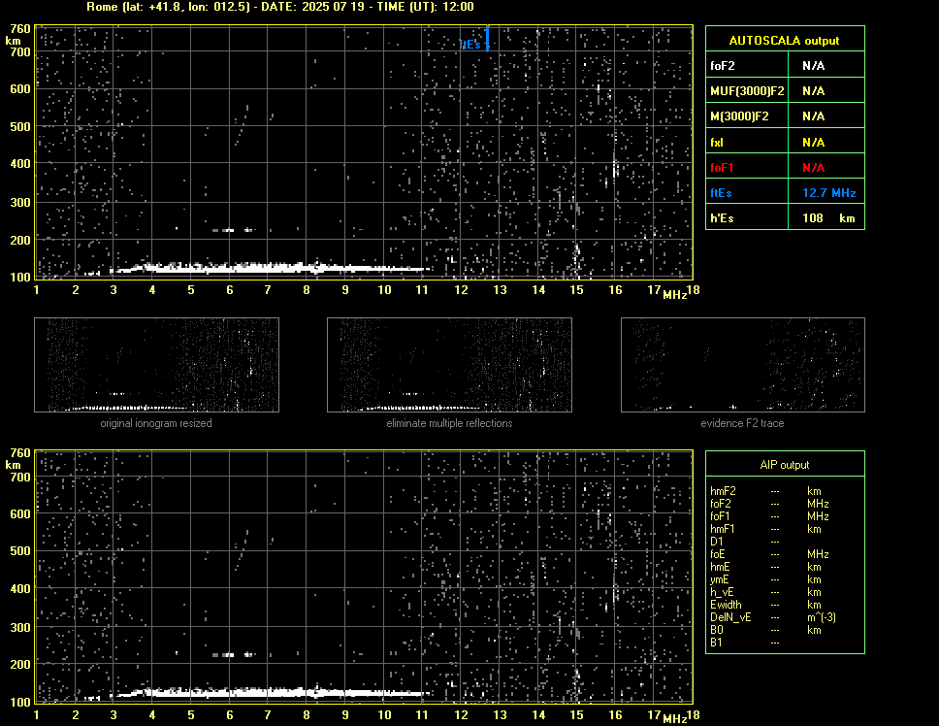The height and width of the screenshot is (726, 939).
Task: Select the N/A value beside AUTOSCALA foF2
Action: click(813, 66)
